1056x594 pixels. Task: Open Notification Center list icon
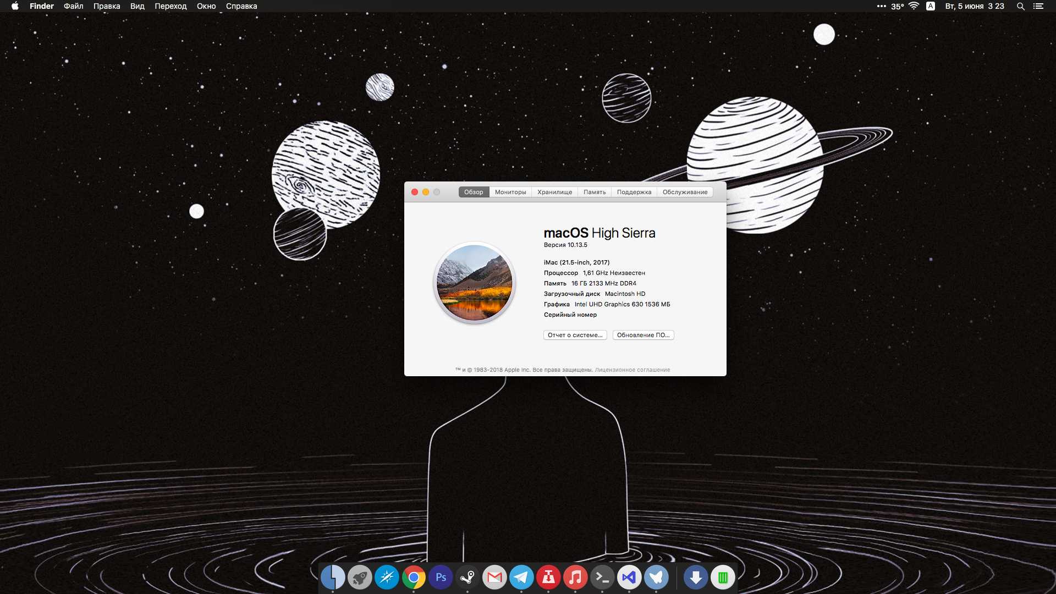point(1038,7)
